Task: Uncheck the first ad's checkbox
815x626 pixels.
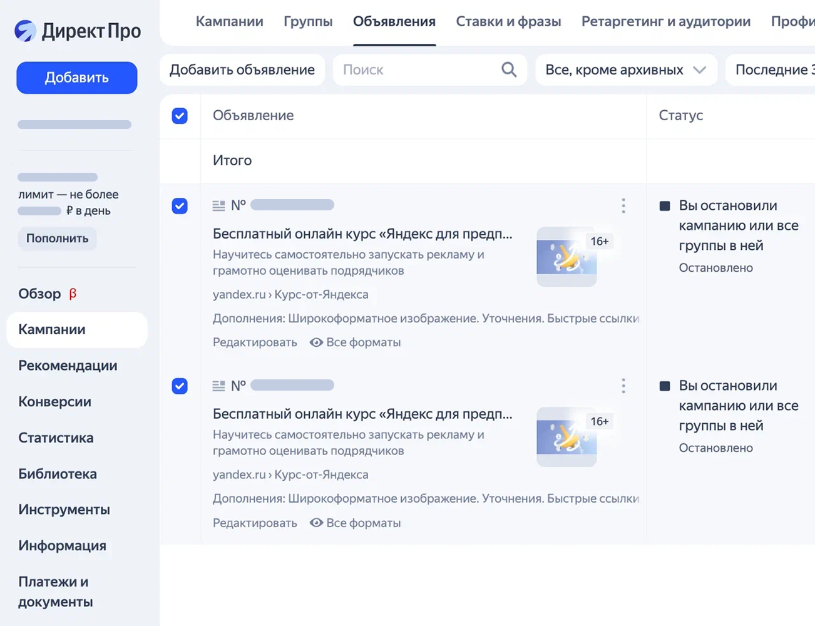Action: pos(180,206)
